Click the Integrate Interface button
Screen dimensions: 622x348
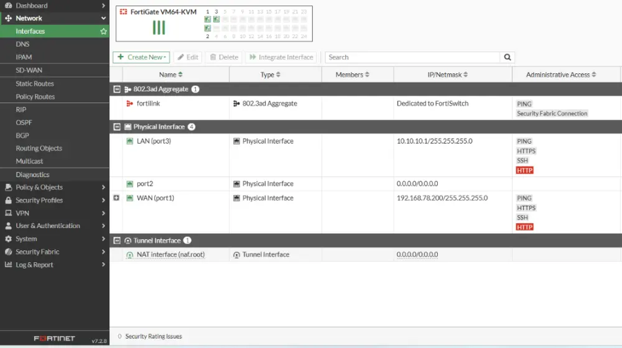tap(281, 57)
